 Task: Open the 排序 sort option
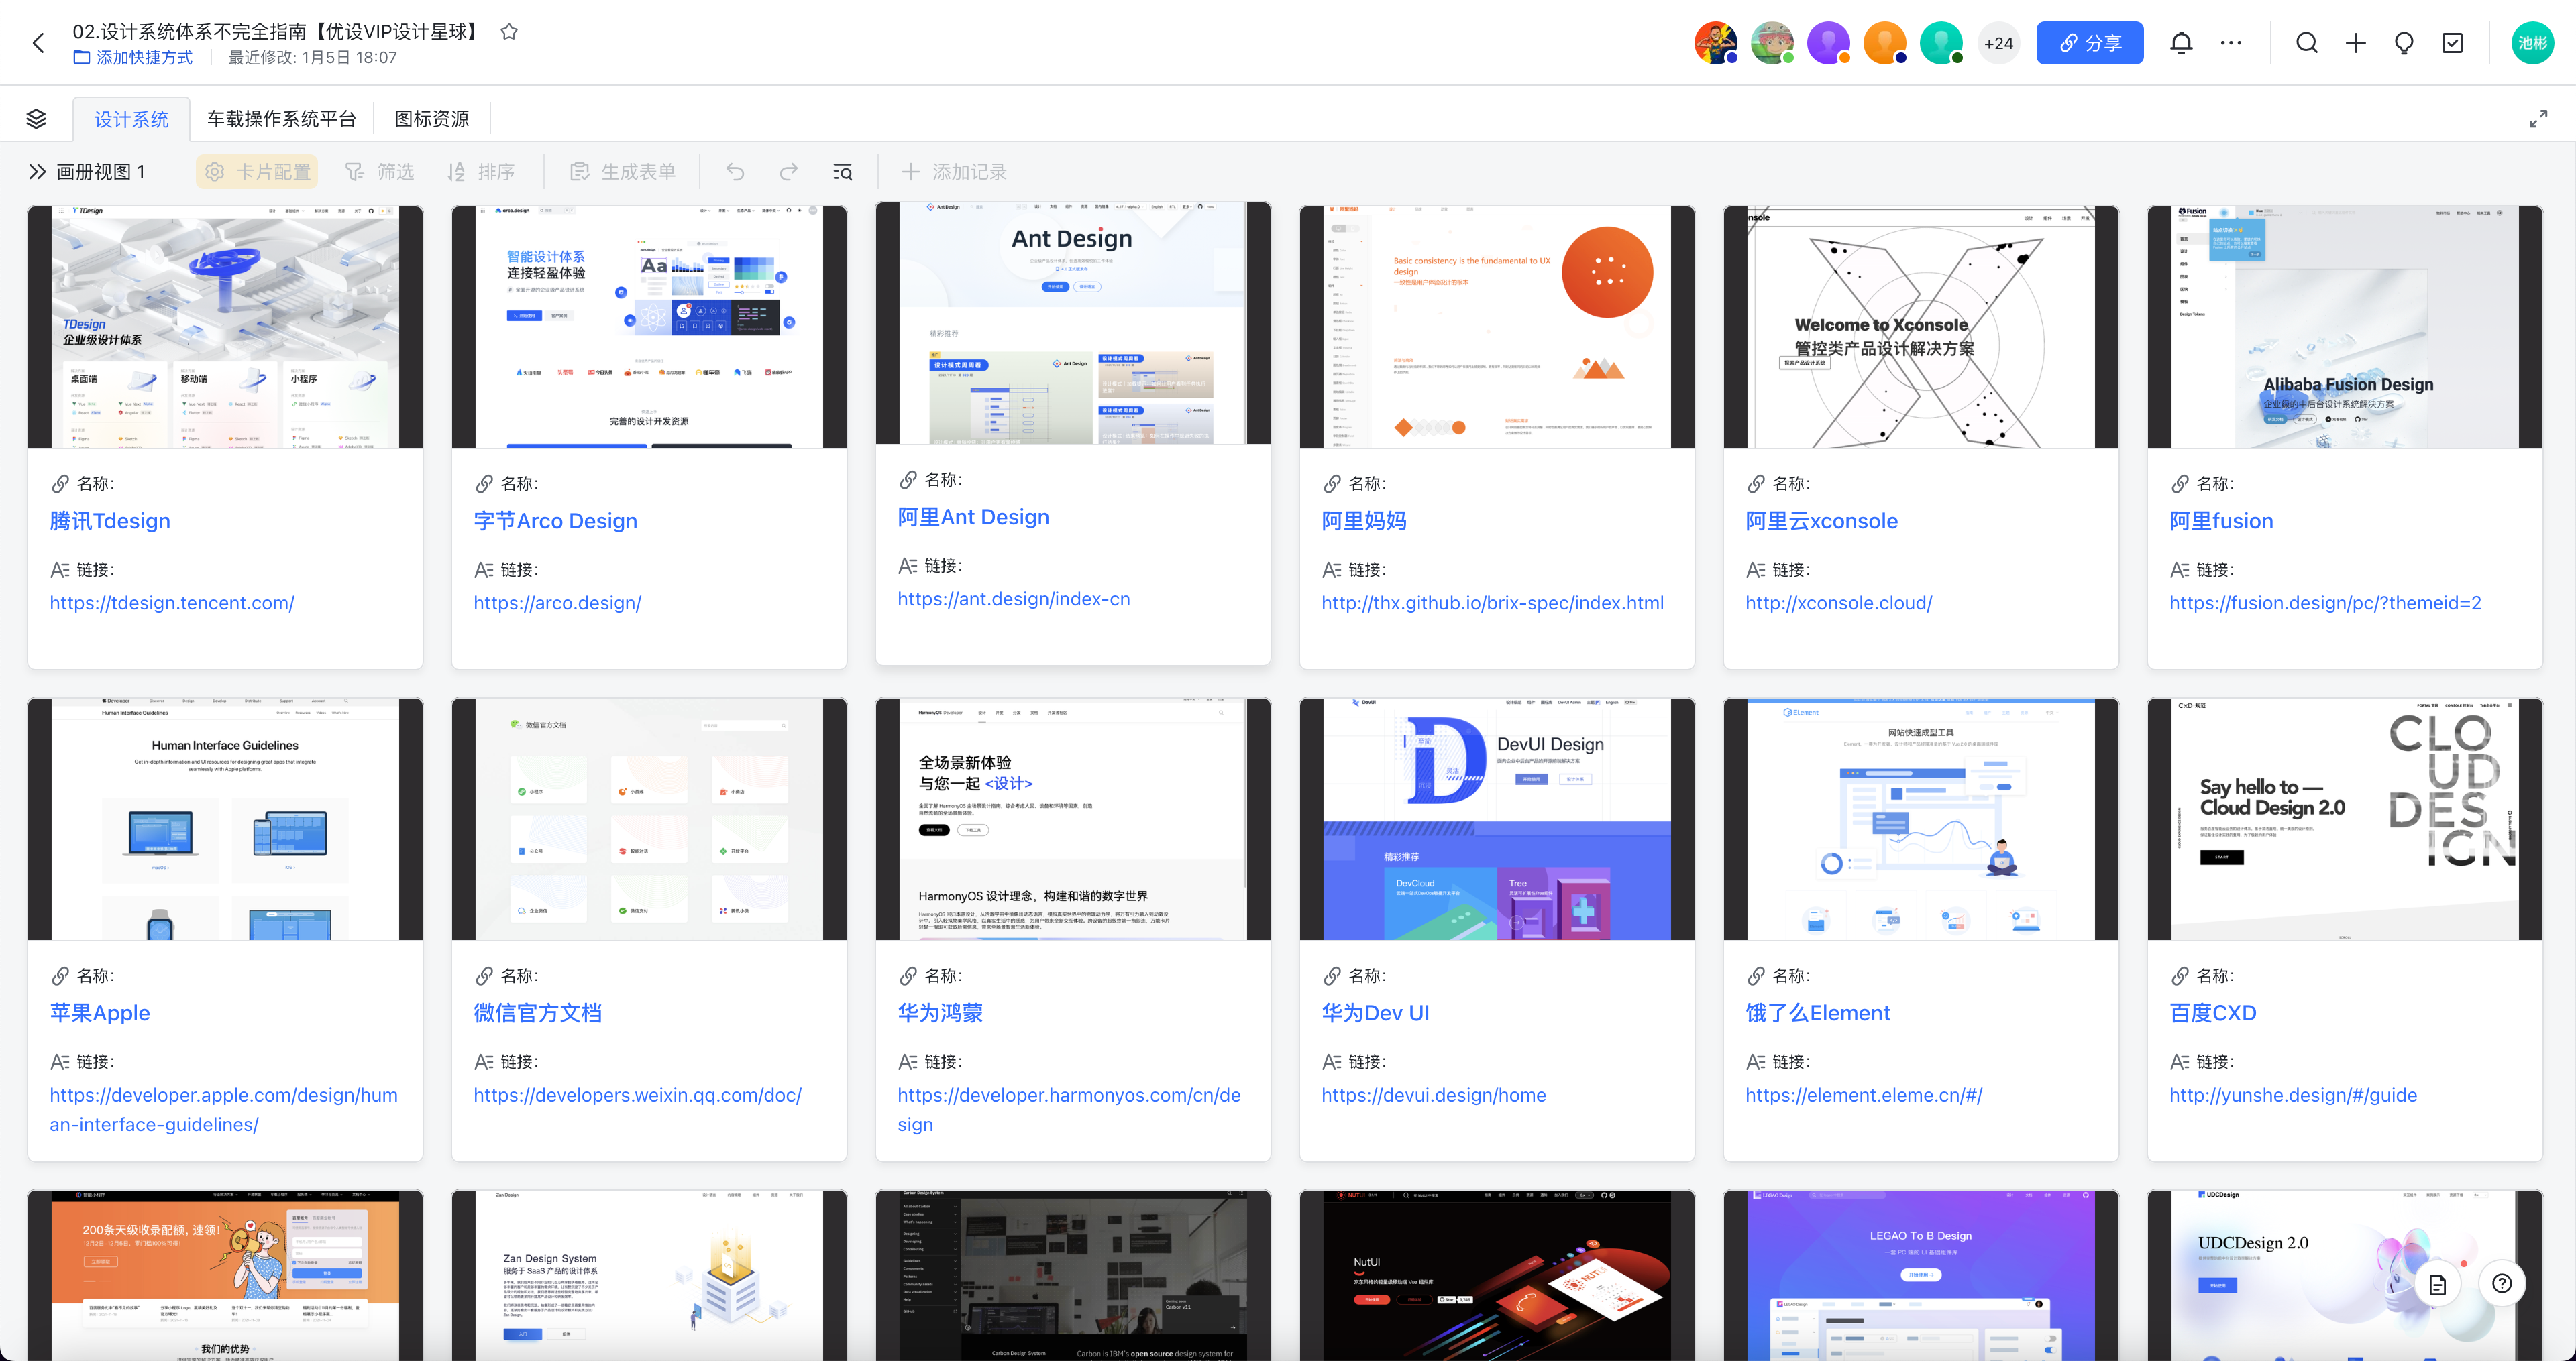click(481, 172)
